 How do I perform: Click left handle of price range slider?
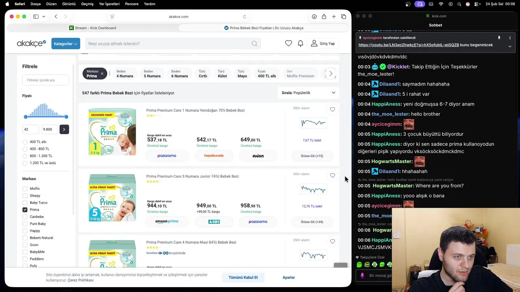pyautogui.click(x=26, y=117)
